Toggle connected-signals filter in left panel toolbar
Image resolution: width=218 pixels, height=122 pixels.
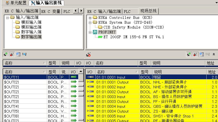(x=5, y=54)
